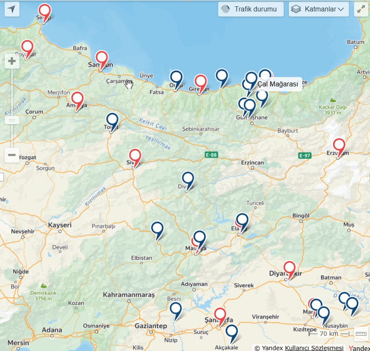This screenshot has height=351, width=370.
Task: Click the fullscreen expand icon
Action: tap(361, 9)
